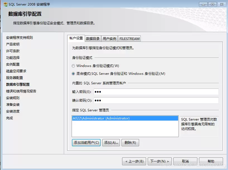The image size is (228, 170).
Task: Close the SQL Server 2008 setup window
Action: click(222, 4)
